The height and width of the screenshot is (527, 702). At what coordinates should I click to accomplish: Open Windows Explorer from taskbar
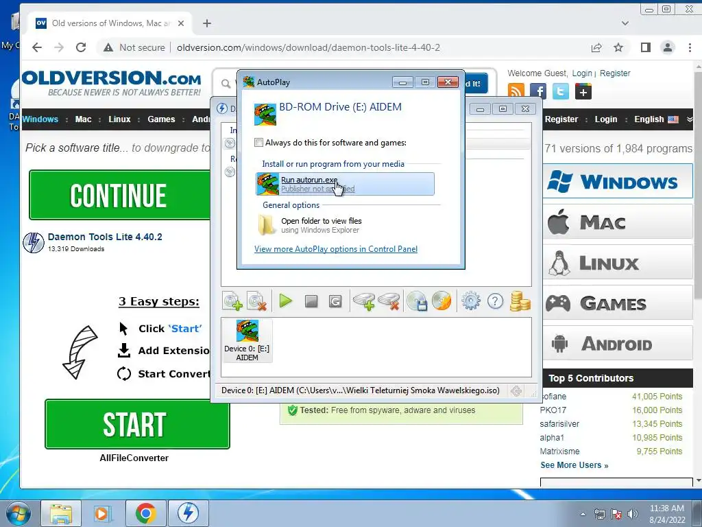pos(61,513)
